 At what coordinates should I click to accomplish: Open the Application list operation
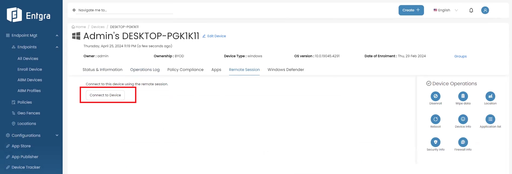490,119
